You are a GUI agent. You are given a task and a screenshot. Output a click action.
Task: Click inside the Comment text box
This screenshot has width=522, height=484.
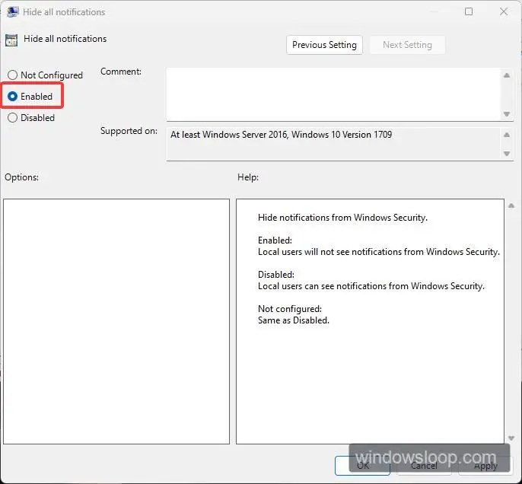333,94
